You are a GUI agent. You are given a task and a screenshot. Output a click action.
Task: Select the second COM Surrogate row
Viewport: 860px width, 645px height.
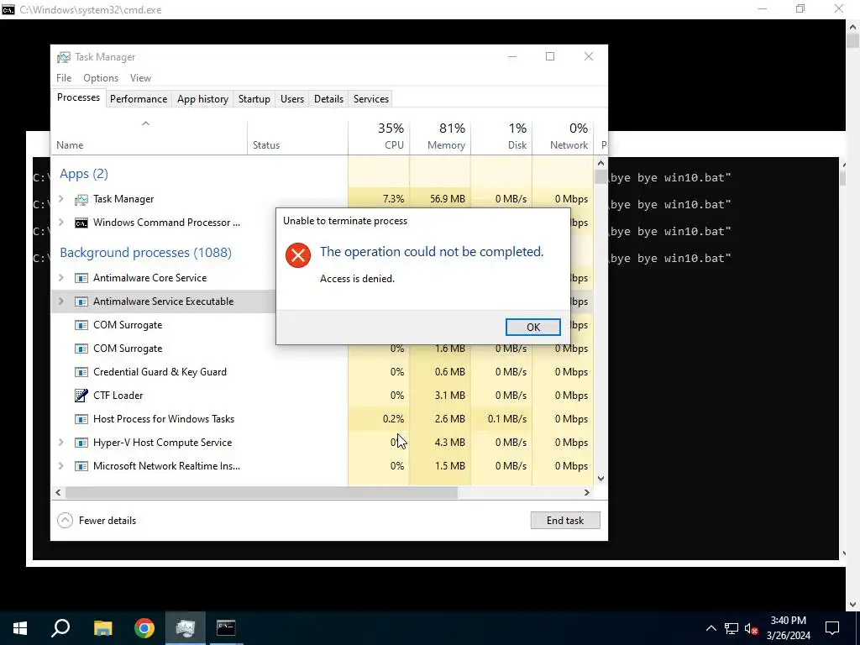click(x=322, y=349)
